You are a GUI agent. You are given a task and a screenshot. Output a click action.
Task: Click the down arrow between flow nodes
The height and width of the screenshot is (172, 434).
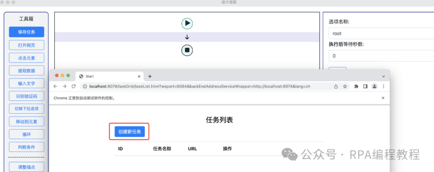tap(187, 37)
